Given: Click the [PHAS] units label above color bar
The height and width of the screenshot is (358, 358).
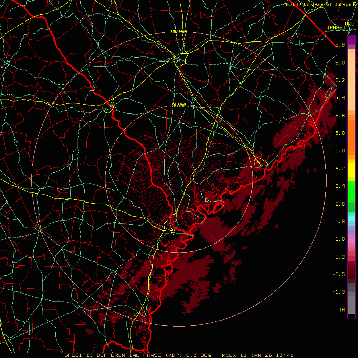Looking at the screenshot, I should (x=336, y=28).
